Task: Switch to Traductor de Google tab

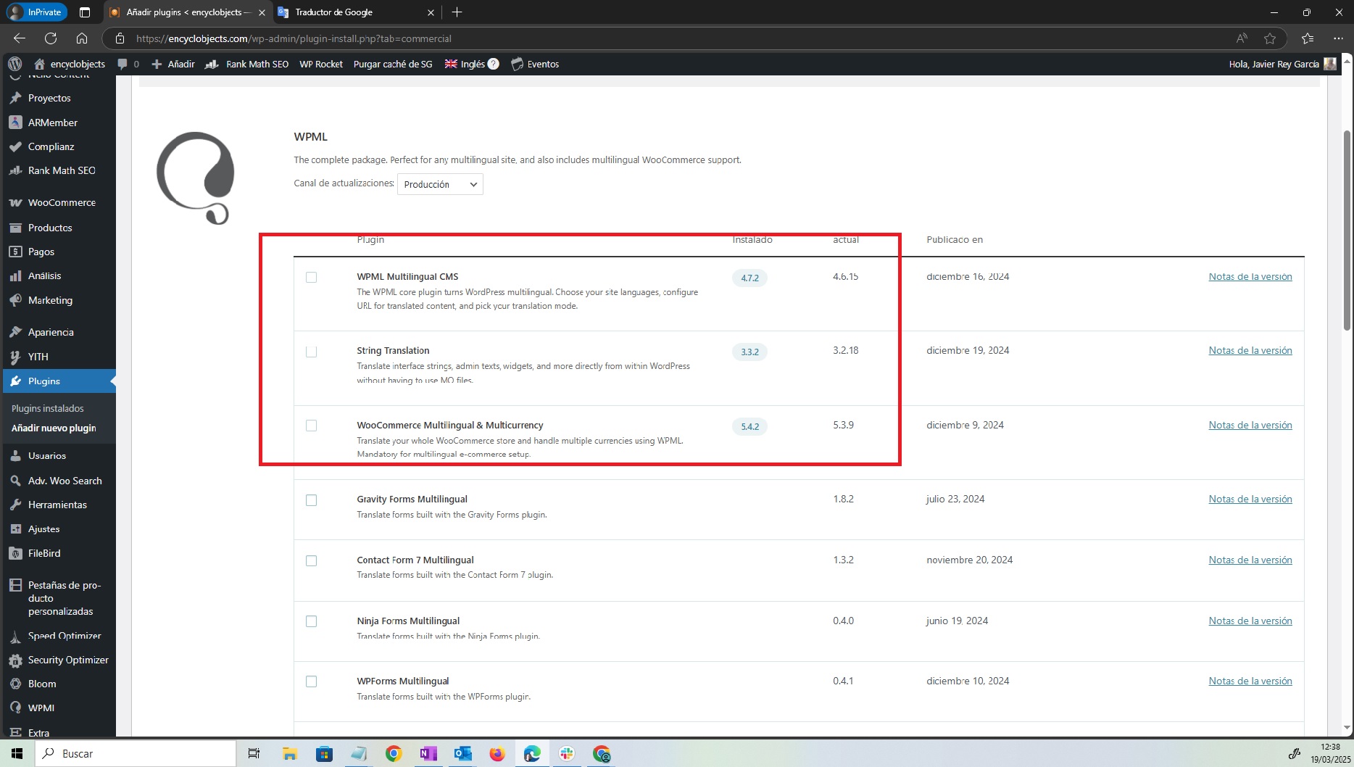Action: (x=356, y=12)
